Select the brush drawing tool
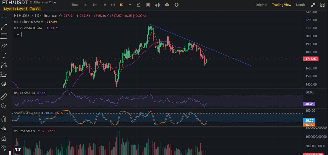 pos(4,46)
